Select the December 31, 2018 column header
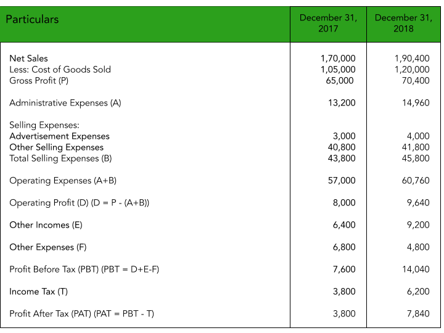 (x=402, y=23)
